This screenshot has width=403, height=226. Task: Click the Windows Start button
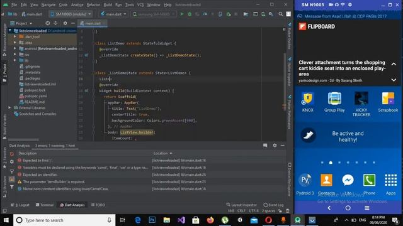(x=6, y=220)
